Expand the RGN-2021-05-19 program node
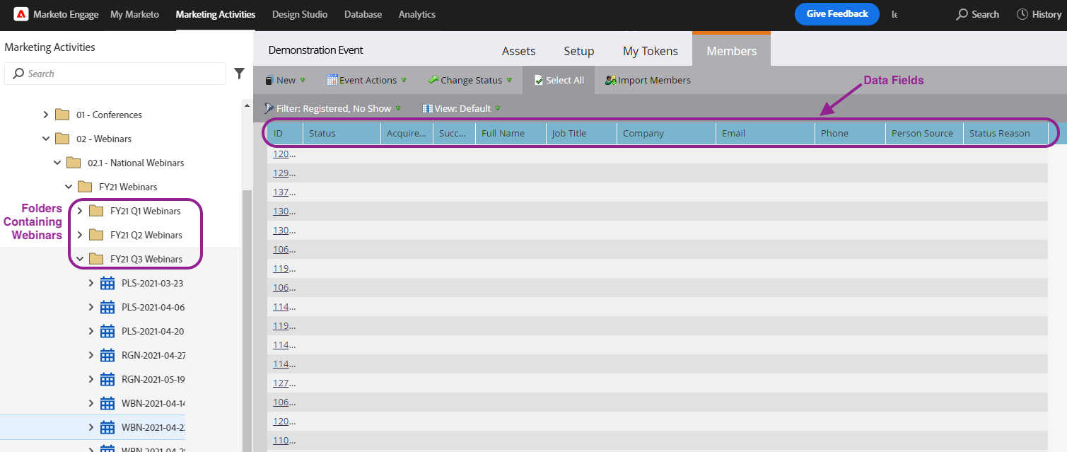 click(x=91, y=379)
